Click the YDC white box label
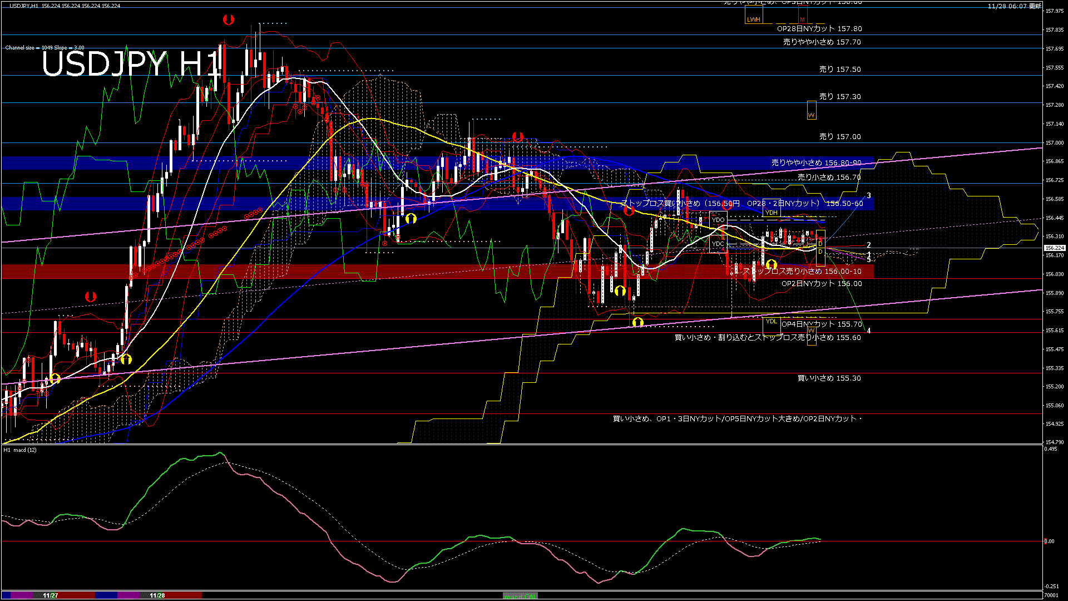 [718, 244]
